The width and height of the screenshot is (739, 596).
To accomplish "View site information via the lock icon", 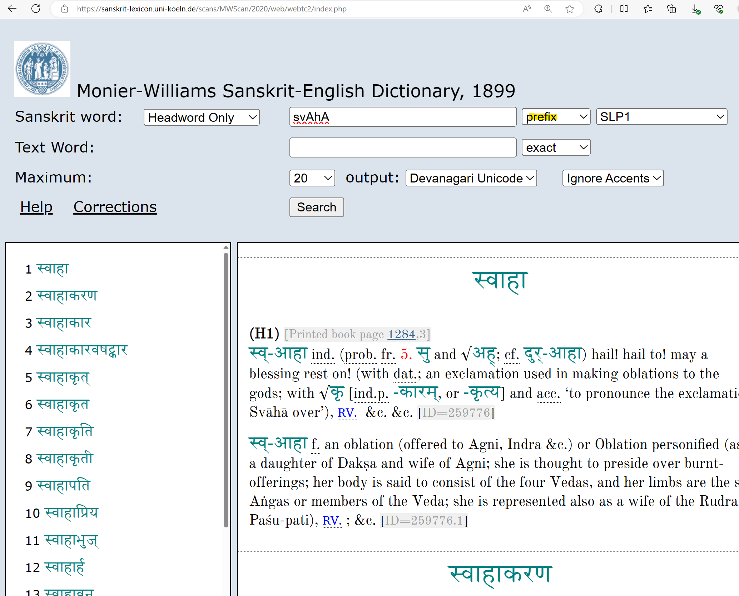I will coord(64,9).
